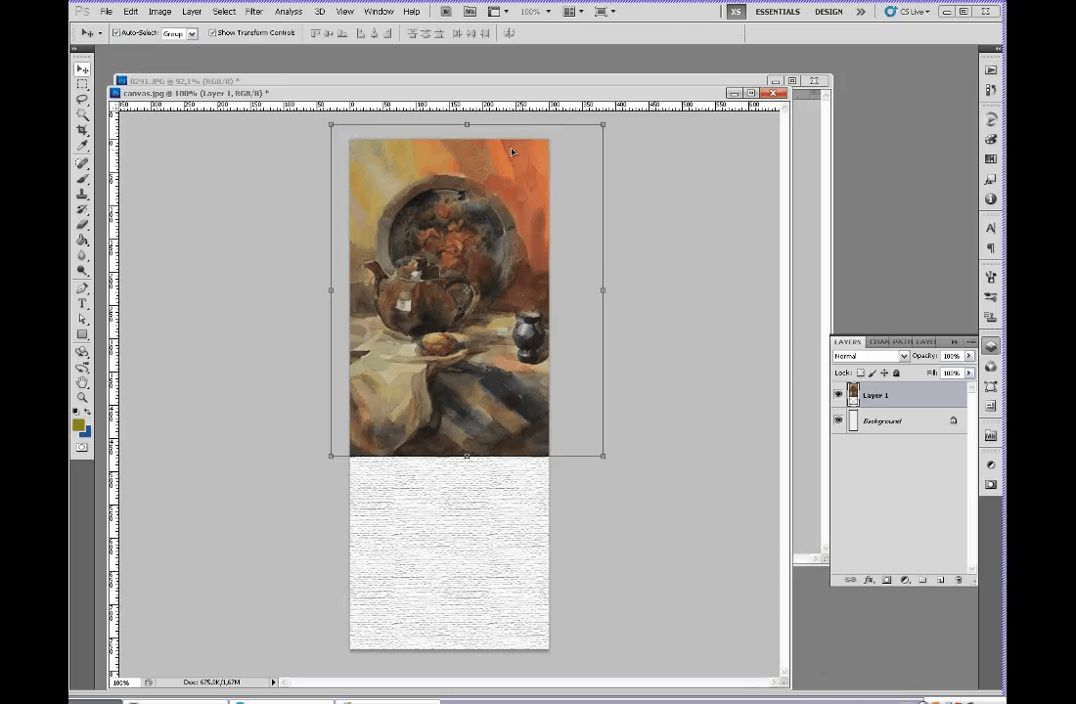Screen dimensions: 1076x704
Task: Select the Paint Bucket tool
Action: (x=81, y=240)
